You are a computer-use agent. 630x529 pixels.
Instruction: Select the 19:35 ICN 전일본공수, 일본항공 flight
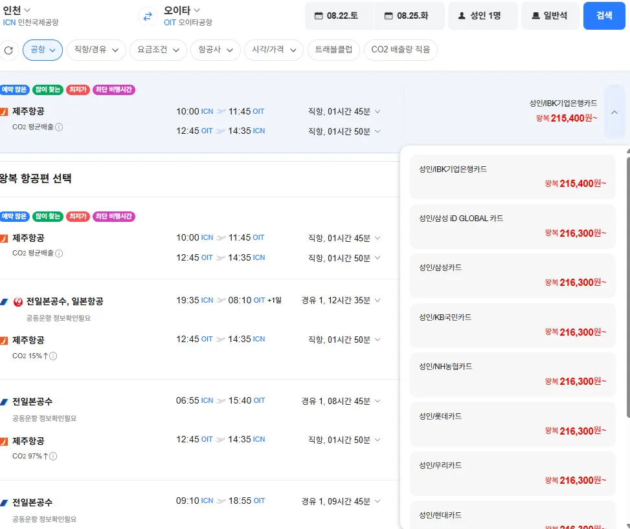[199, 329]
